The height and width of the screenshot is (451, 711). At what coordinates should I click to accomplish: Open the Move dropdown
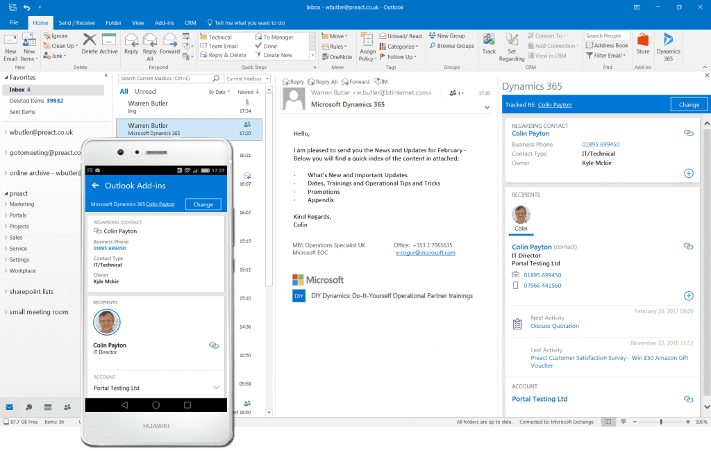point(335,36)
